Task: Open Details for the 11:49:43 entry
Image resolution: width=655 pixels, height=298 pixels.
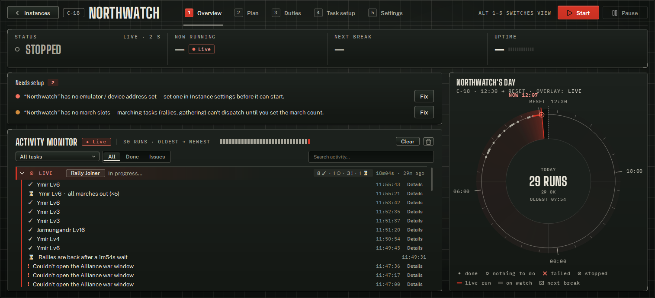Action: coord(414,248)
